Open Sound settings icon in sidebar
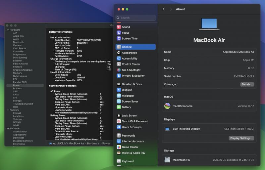265x170 pixels. (x=119, y=27)
